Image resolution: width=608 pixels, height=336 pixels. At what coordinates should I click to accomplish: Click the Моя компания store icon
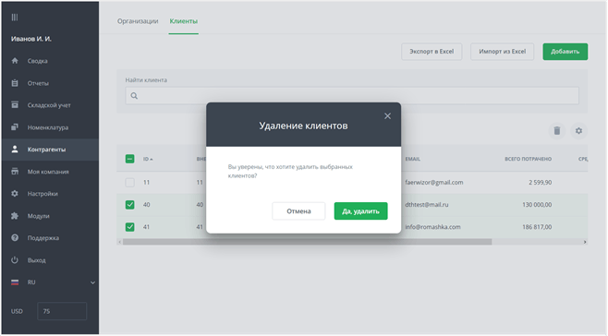pyautogui.click(x=15, y=172)
